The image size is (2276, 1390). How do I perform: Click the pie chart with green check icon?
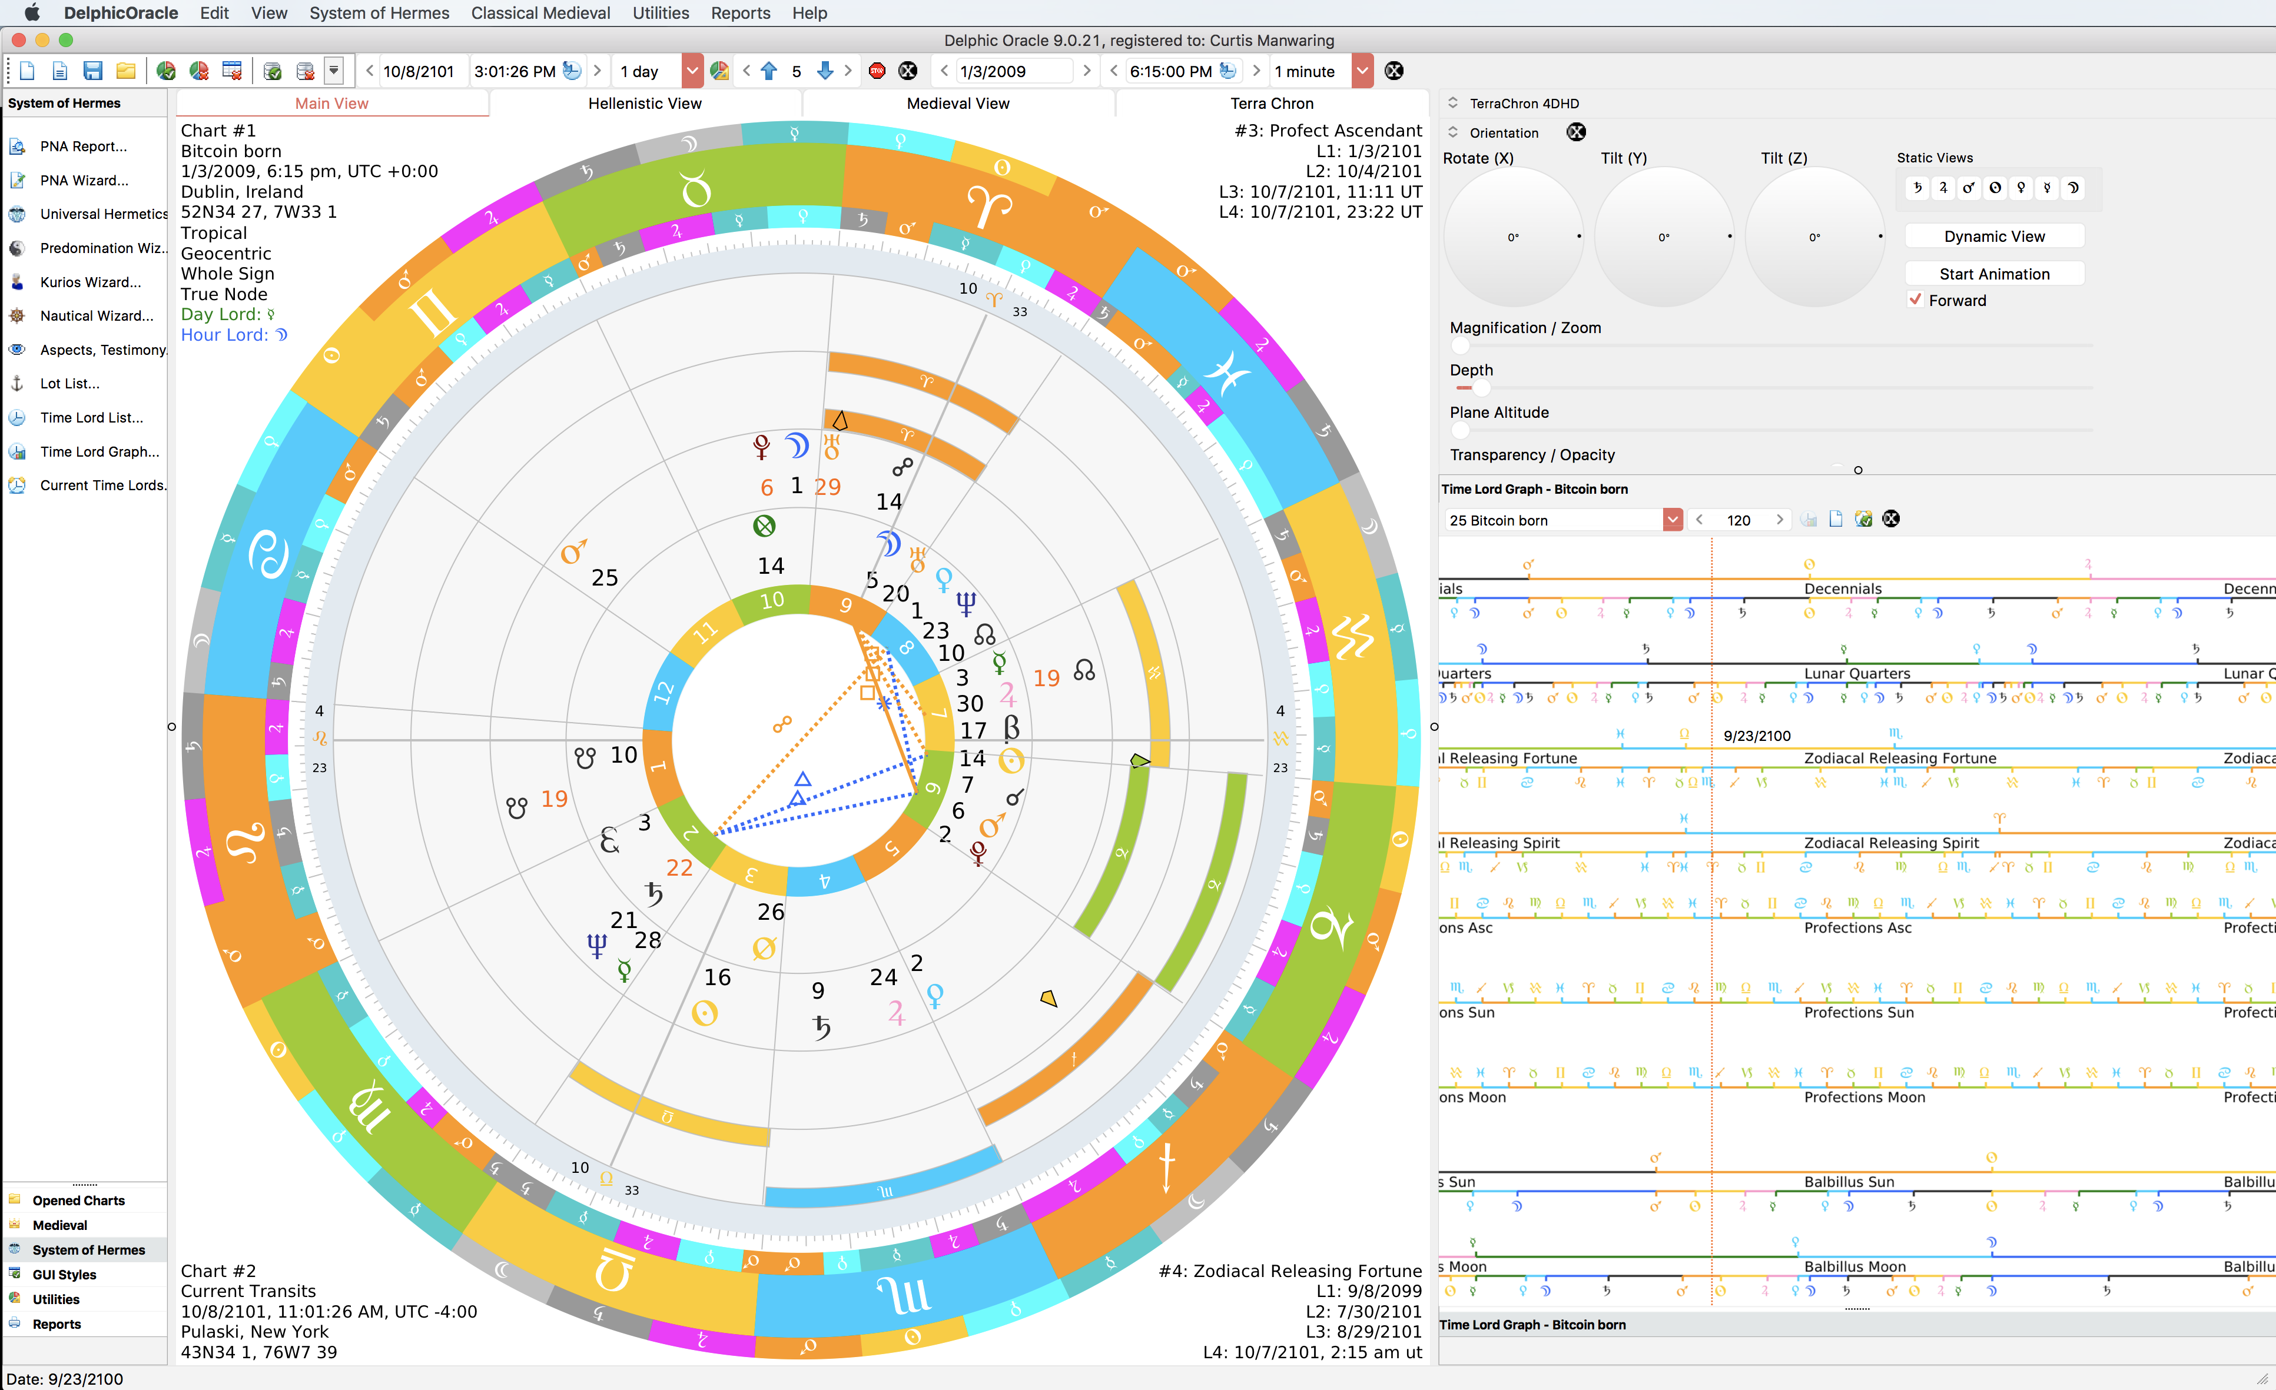pyautogui.click(x=166, y=71)
